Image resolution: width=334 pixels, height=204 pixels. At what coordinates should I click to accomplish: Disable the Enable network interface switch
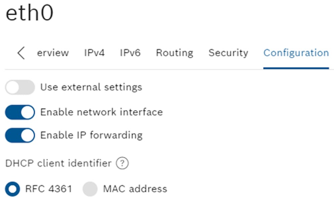coord(20,112)
